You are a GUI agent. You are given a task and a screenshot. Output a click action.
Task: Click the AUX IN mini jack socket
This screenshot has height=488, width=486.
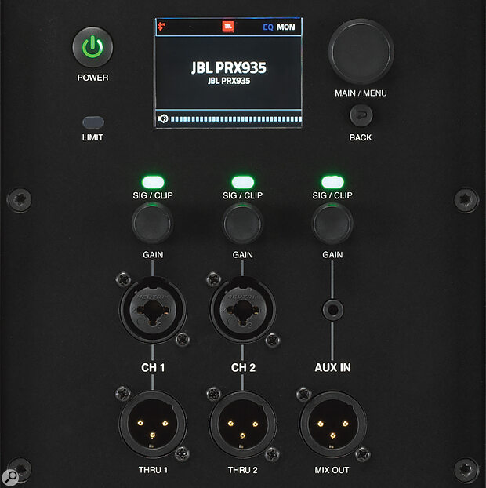[332, 310]
